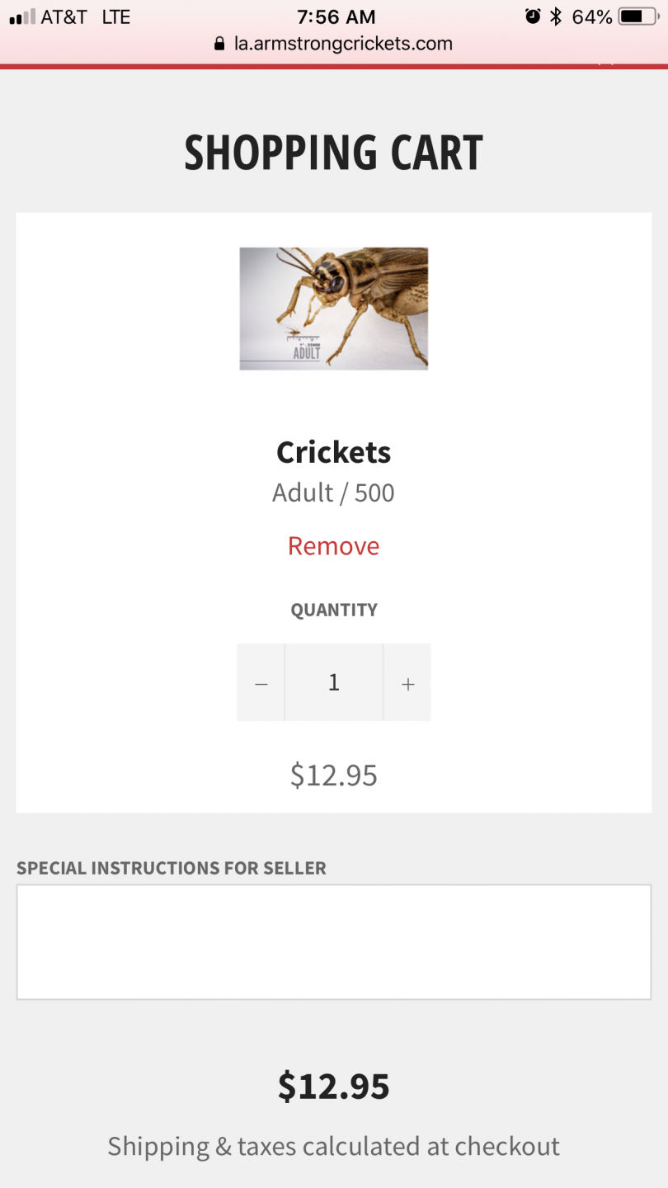Tap the 64% battery percentage
The height and width of the screenshot is (1188, 668).
point(592,16)
